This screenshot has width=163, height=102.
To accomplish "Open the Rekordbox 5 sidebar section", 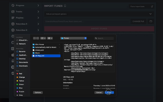I will click(x=25, y=24).
